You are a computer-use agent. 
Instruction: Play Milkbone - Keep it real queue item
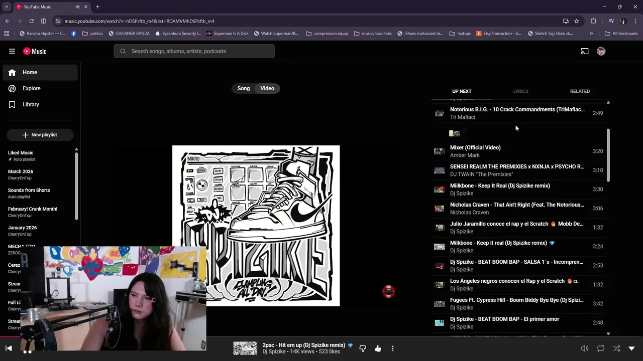coord(519,246)
